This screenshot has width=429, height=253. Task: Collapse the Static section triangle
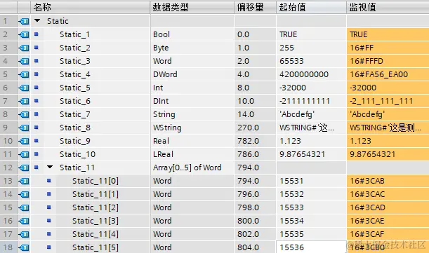point(37,20)
